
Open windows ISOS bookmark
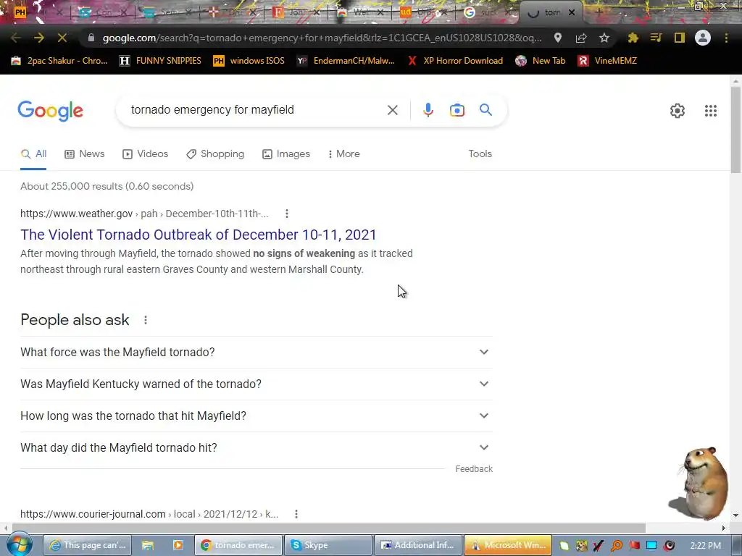coord(249,61)
